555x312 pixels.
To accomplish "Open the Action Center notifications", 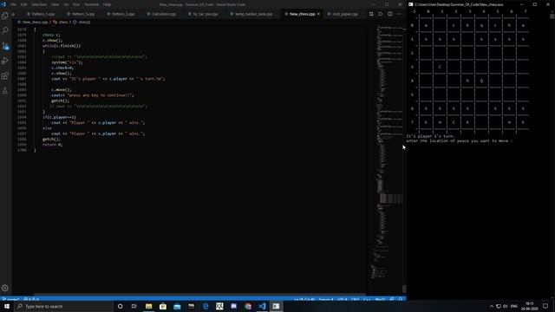I will point(545,306).
